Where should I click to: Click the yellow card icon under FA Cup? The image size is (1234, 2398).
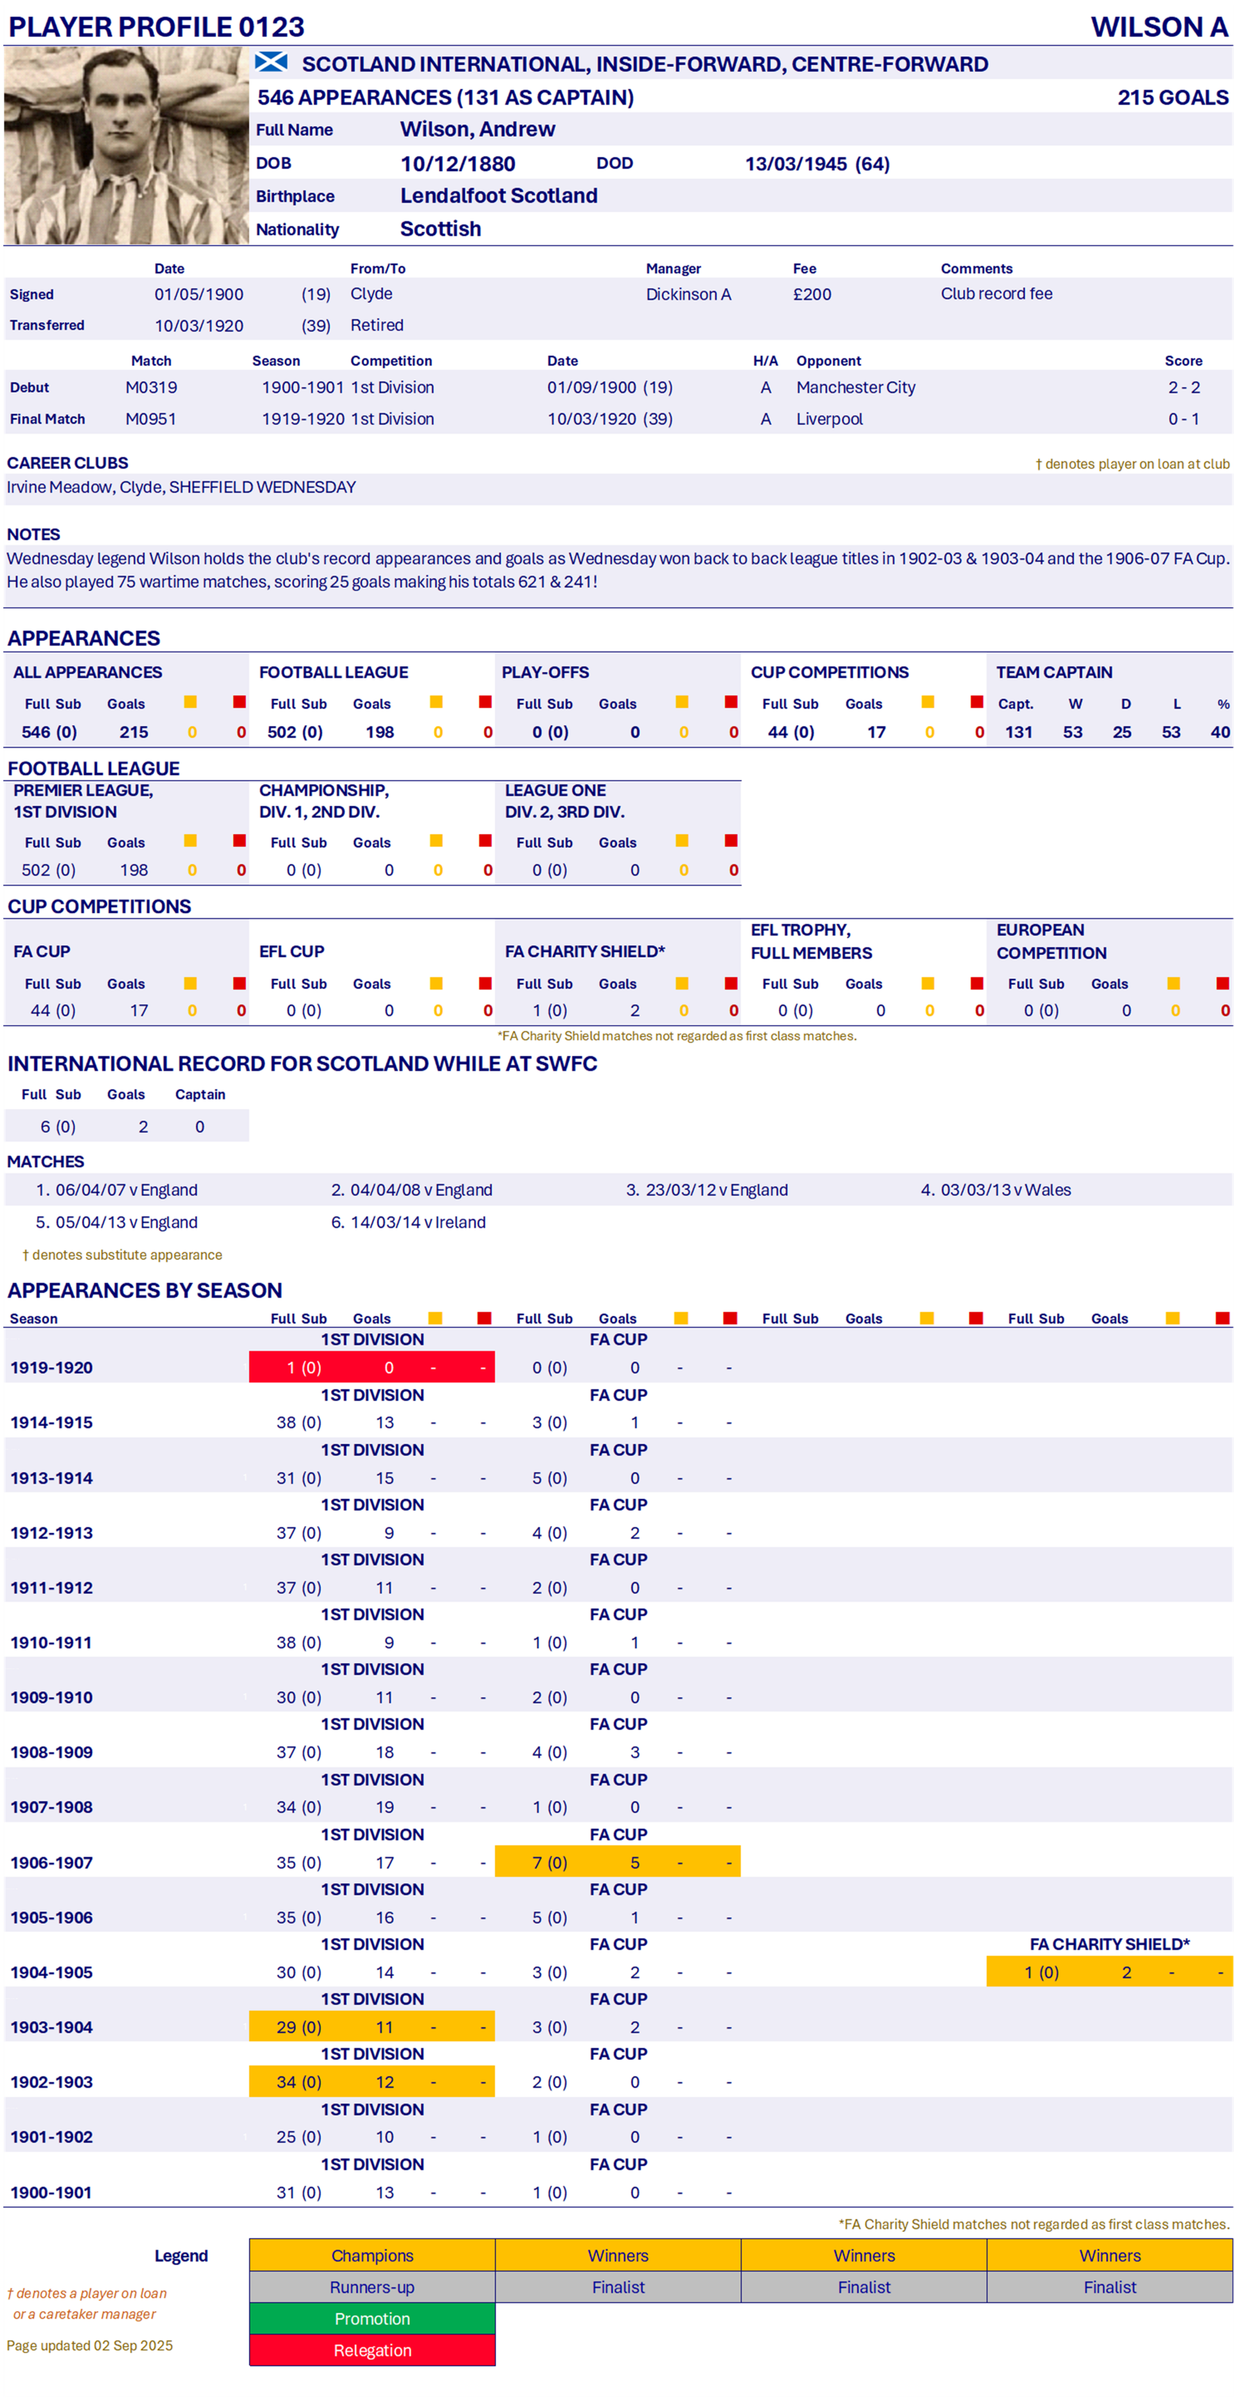click(190, 983)
